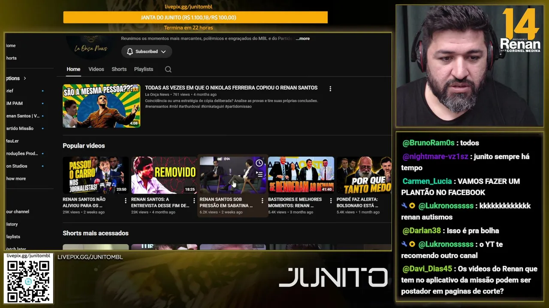Open the 'SE RENDERAM AO RENAN' thumbnail
This screenshot has height=308, width=549.
301,175
